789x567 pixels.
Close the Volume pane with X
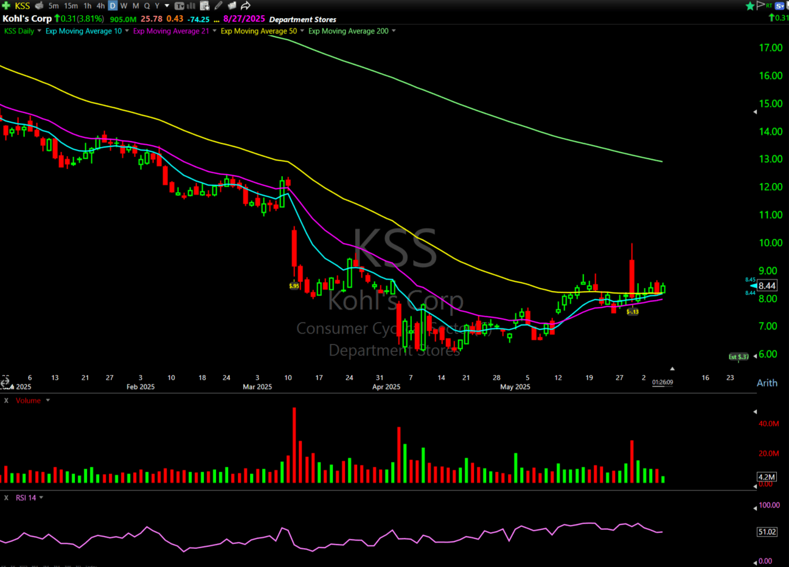[6, 400]
